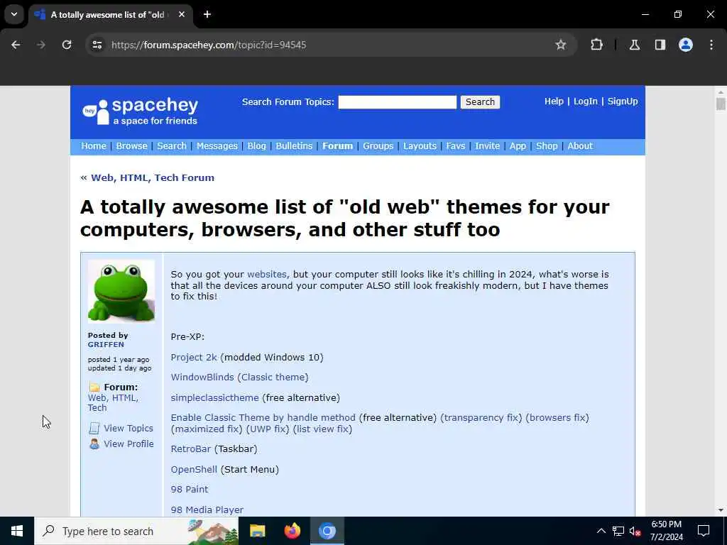Follow the websites link in post
The width and height of the screenshot is (727, 545).
[267, 275]
